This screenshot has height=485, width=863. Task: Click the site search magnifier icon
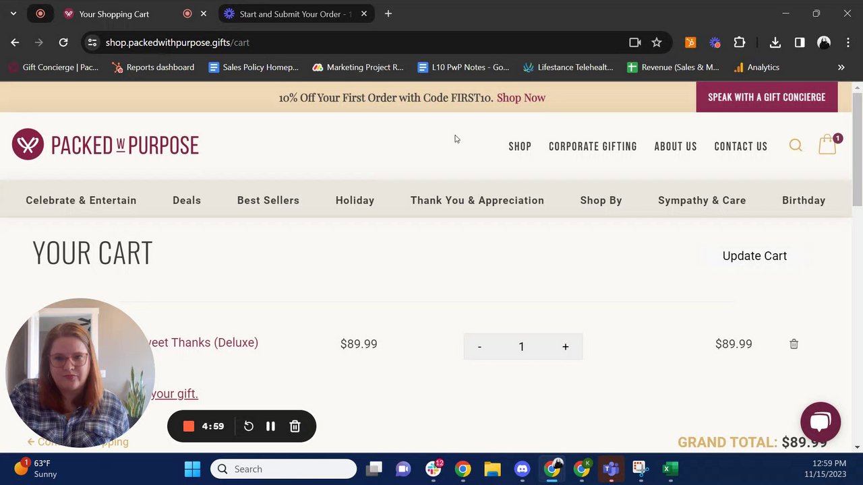point(796,145)
